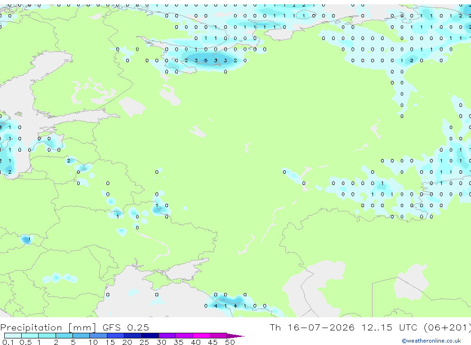The height and width of the screenshot is (345, 471).
Task: Select the 2–5 mm legend color swatch
Action: tap(64, 336)
